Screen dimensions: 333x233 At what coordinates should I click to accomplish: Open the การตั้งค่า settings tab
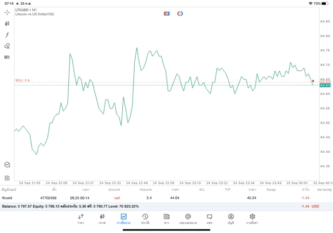click(x=252, y=218)
